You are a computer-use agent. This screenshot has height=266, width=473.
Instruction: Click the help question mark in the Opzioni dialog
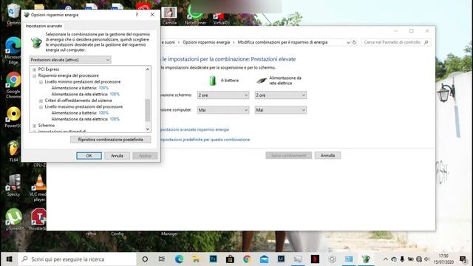pos(137,15)
